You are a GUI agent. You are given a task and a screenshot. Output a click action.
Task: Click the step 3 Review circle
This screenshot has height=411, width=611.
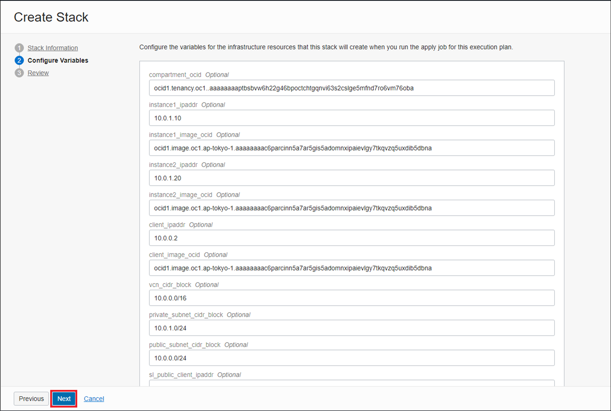click(19, 73)
